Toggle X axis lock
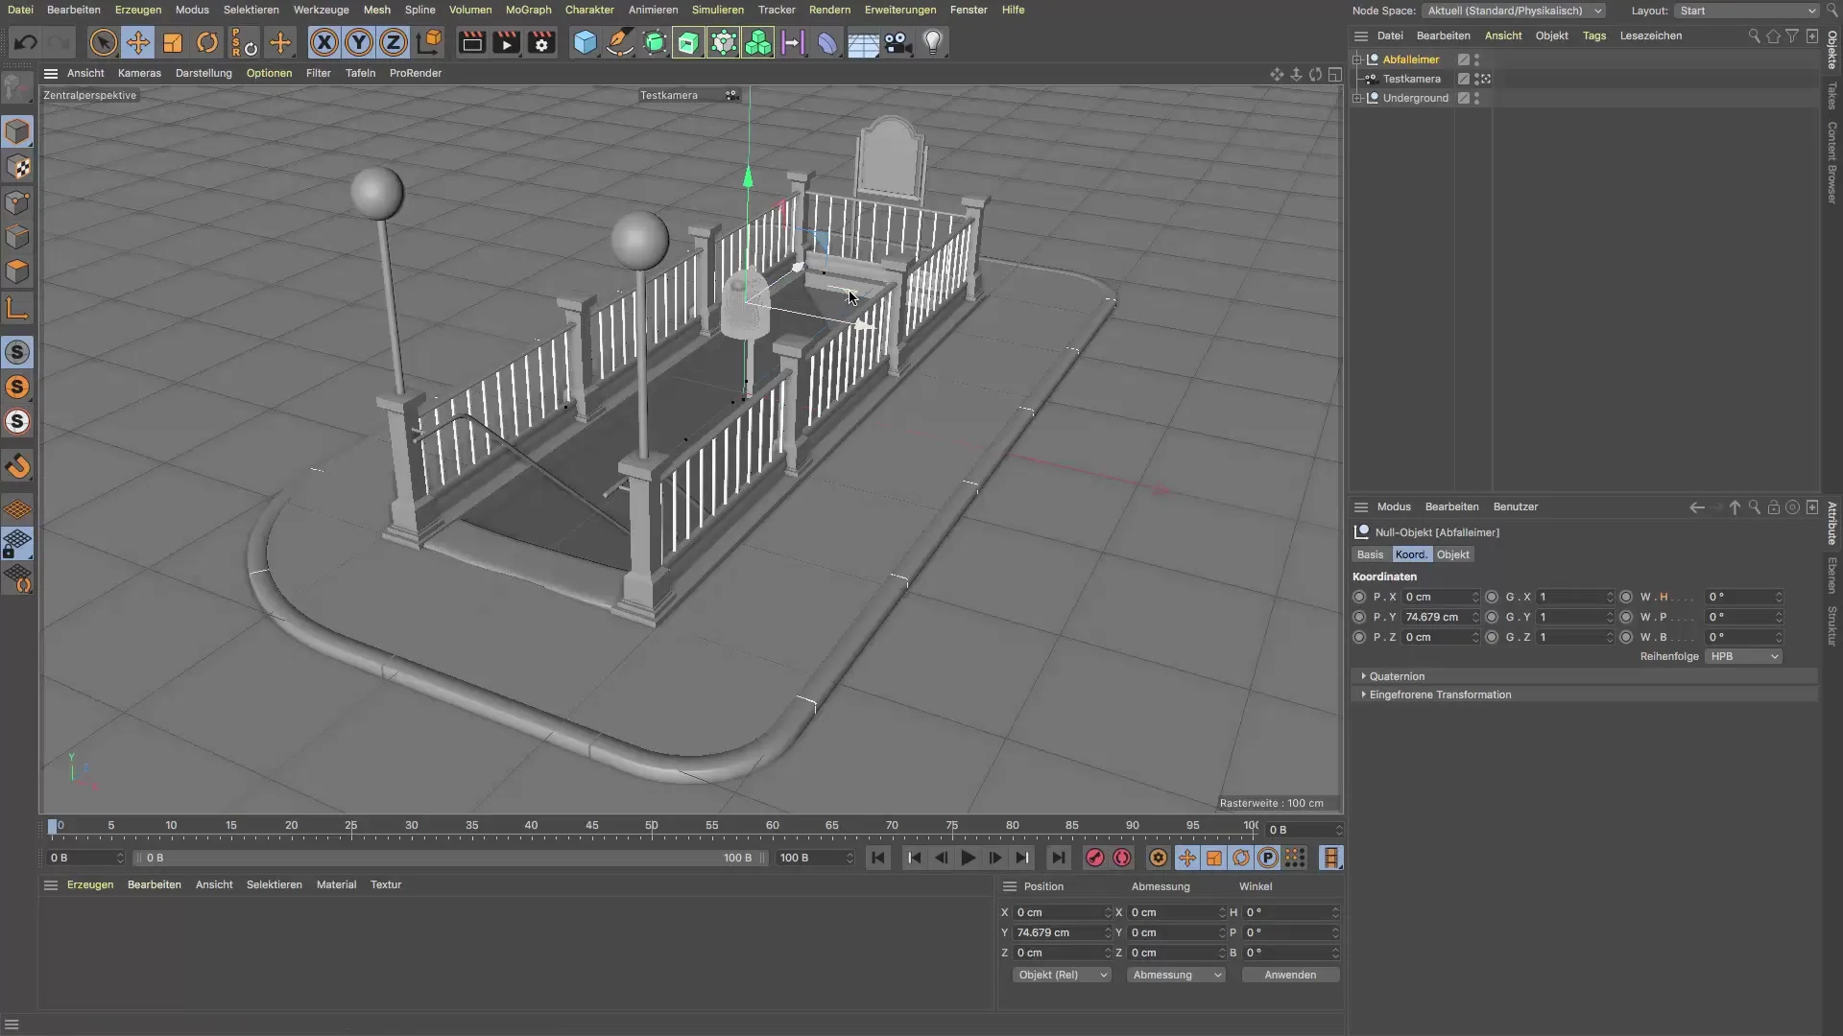Viewport: 1843px width, 1036px height. pyautogui.click(x=323, y=42)
